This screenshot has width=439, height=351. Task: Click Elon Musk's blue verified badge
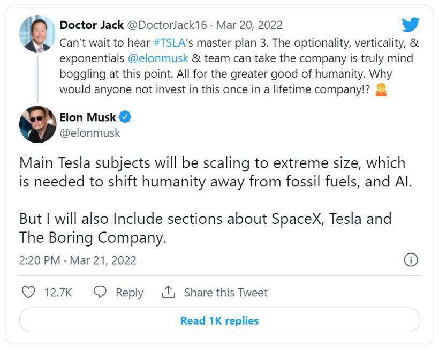pyautogui.click(x=125, y=117)
